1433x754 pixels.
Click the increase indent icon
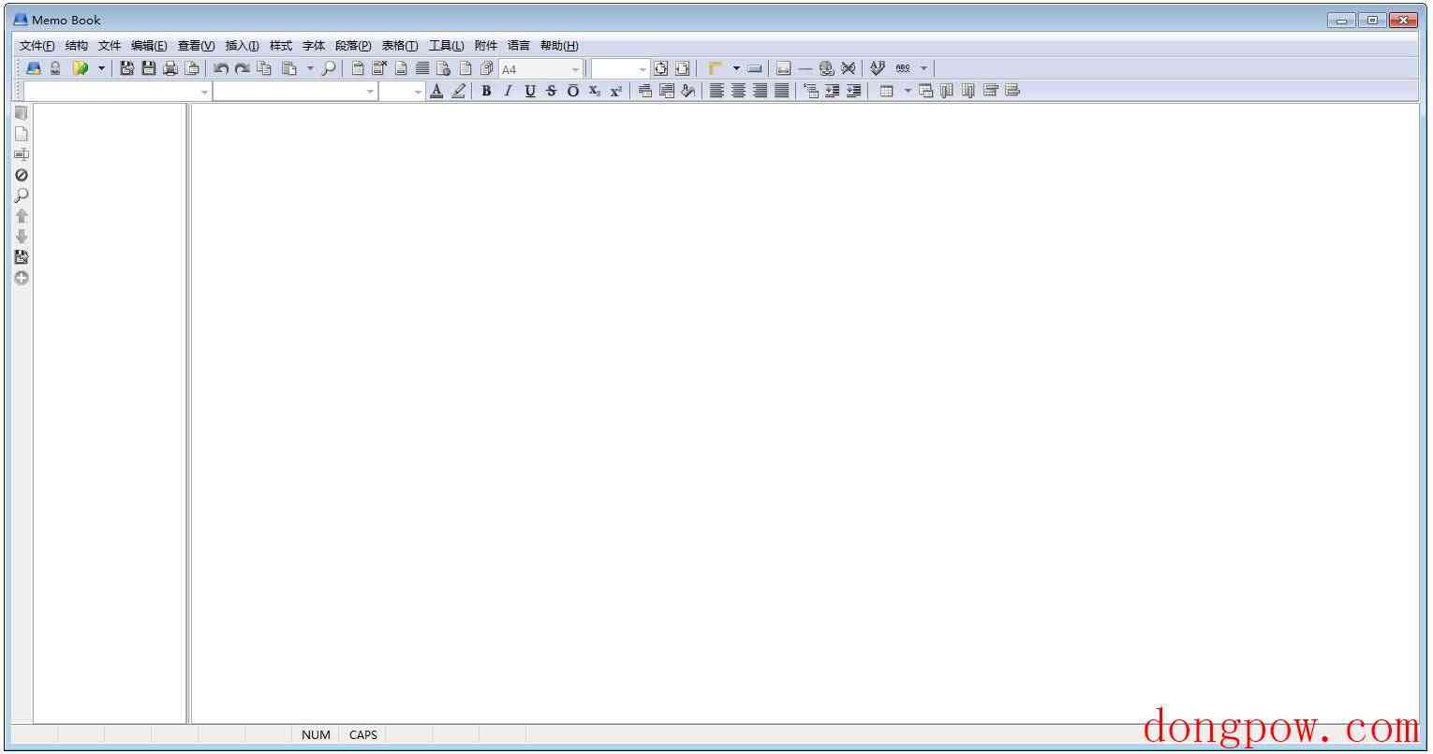853,91
